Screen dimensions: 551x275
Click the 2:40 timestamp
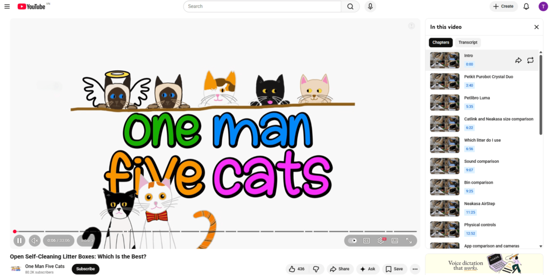point(469,85)
